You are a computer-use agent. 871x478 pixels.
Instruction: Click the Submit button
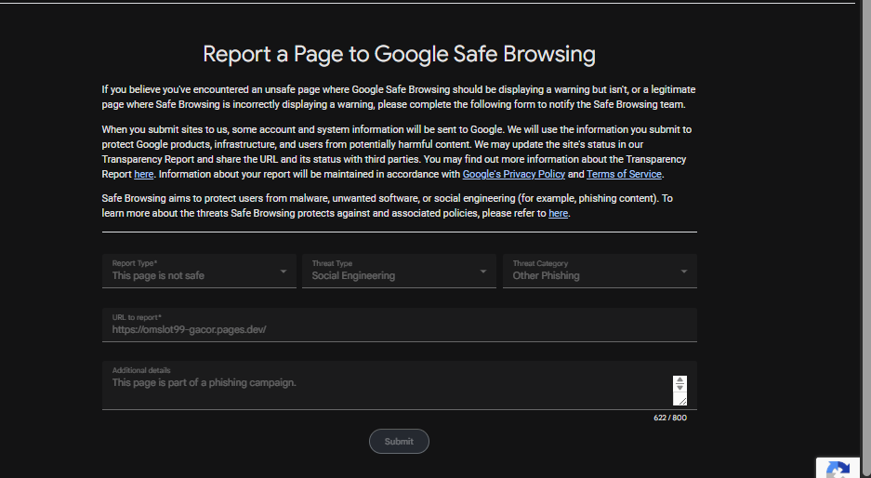pyautogui.click(x=399, y=442)
